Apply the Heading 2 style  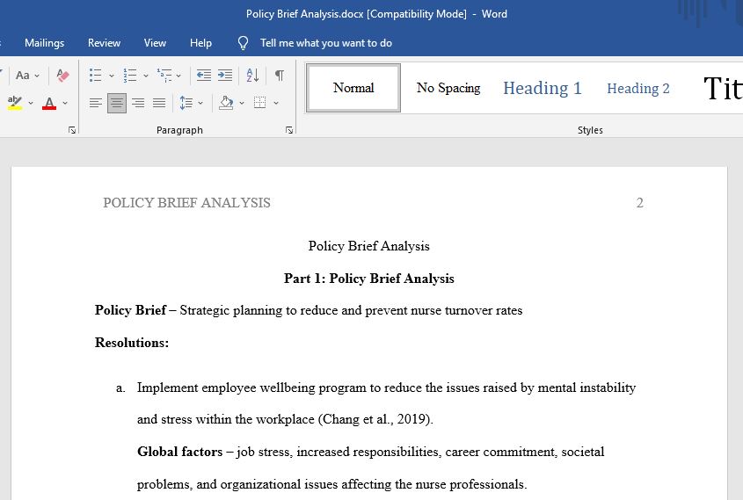(x=638, y=88)
